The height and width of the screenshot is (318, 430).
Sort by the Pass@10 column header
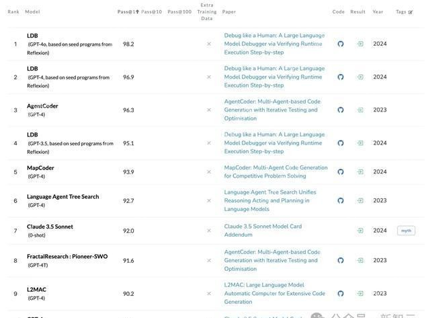click(x=151, y=12)
